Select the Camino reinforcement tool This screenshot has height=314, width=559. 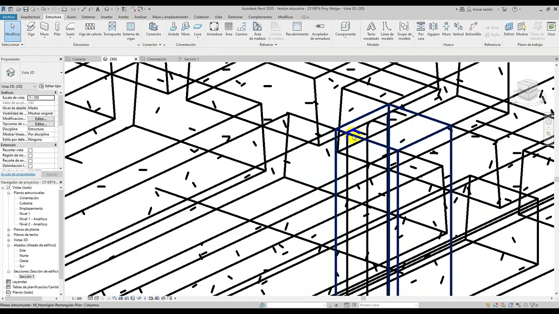(x=241, y=30)
